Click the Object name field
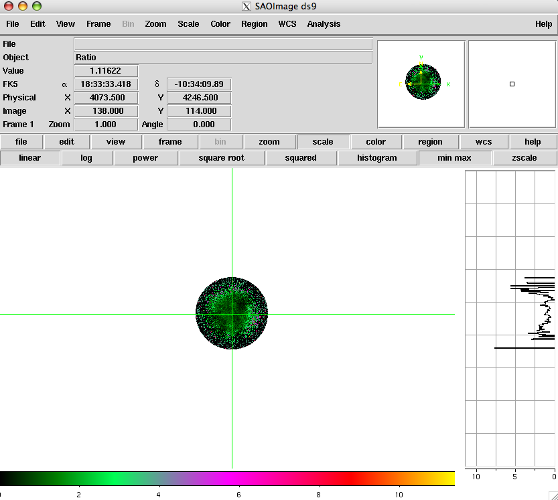This screenshot has width=558, height=500. (x=223, y=58)
